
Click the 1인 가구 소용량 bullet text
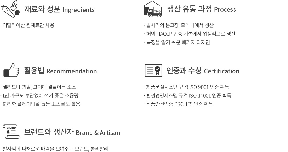point(39,96)
